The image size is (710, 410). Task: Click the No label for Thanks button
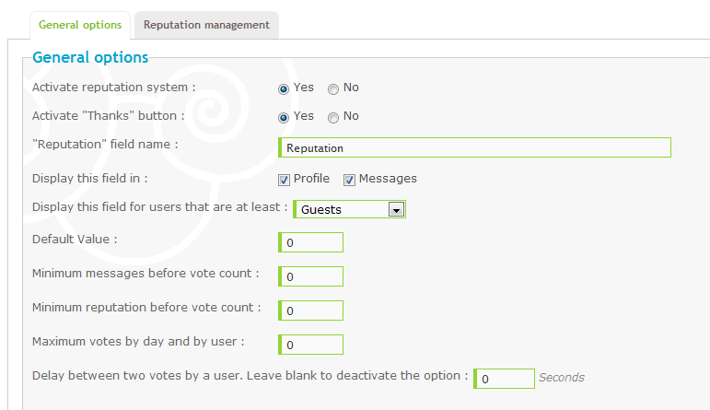click(351, 116)
